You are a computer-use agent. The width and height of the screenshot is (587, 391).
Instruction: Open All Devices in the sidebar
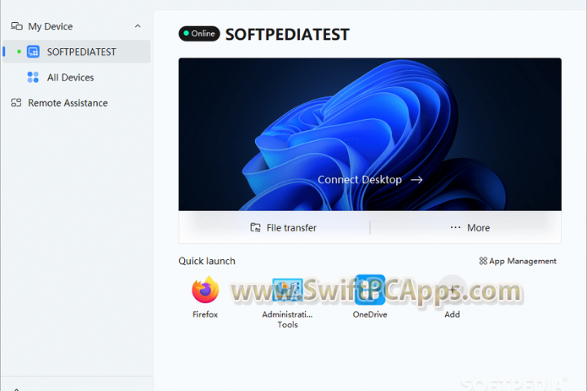77,77
